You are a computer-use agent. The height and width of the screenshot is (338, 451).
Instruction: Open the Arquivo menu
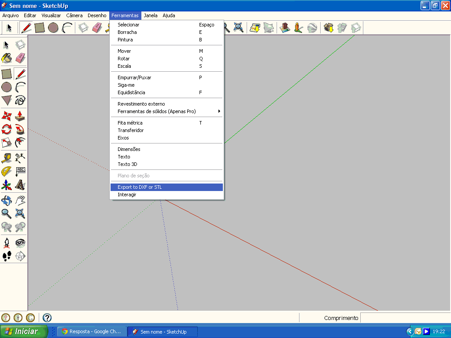click(11, 15)
